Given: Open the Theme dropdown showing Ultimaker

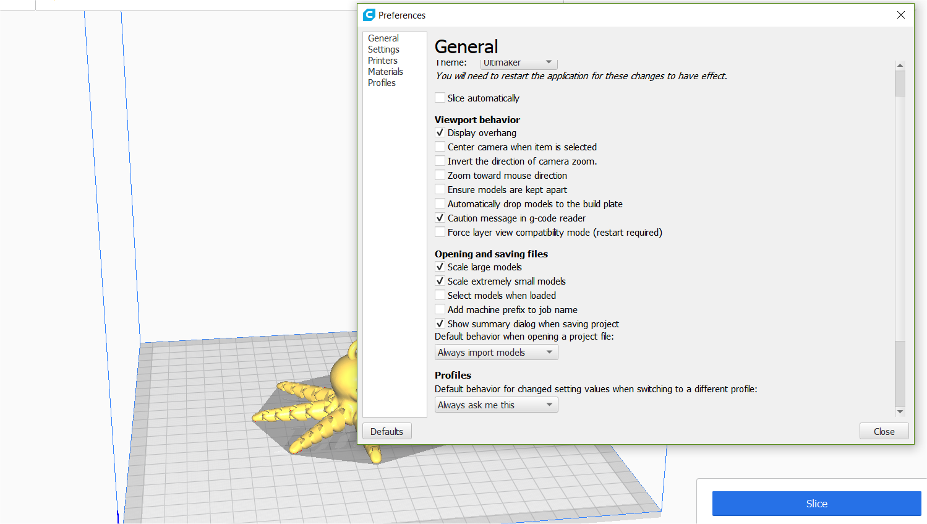Looking at the screenshot, I should [x=519, y=63].
